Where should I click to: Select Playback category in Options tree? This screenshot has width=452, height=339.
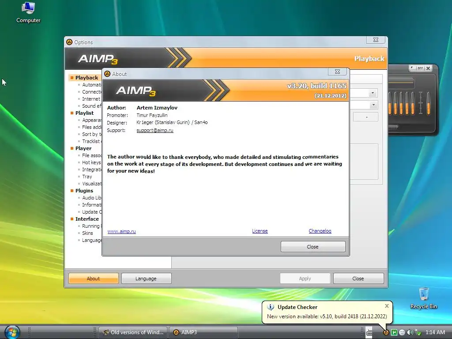click(86, 78)
